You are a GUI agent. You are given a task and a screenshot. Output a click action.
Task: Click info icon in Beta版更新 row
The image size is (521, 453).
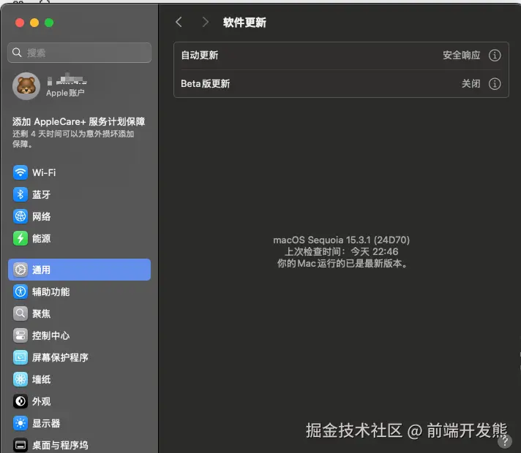(x=495, y=83)
